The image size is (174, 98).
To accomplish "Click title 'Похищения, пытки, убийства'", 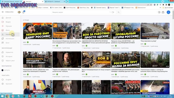I will (36, 71).
